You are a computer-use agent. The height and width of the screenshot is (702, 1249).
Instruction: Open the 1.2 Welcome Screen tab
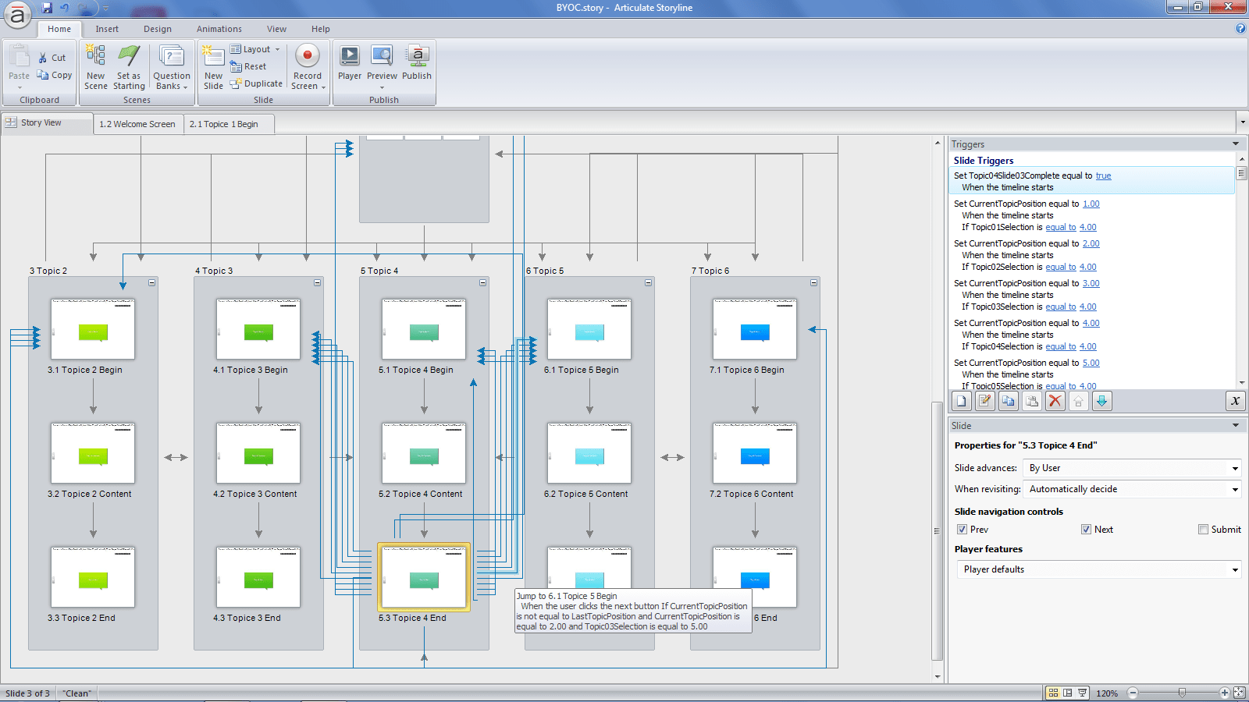(137, 123)
